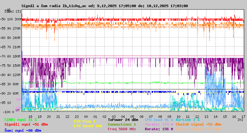Screen dimensions: 247x133
Task: Click the '-75 50 150M' y-axis label
Action: pyautogui.click(x=10, y=66)
